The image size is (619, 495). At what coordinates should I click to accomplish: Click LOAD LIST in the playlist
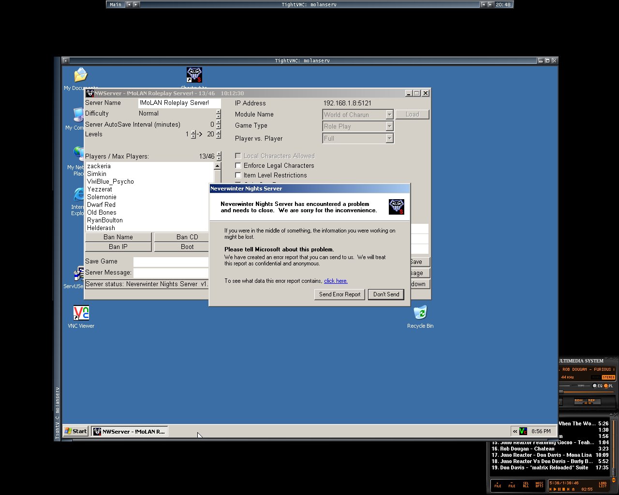click(603, 484)
